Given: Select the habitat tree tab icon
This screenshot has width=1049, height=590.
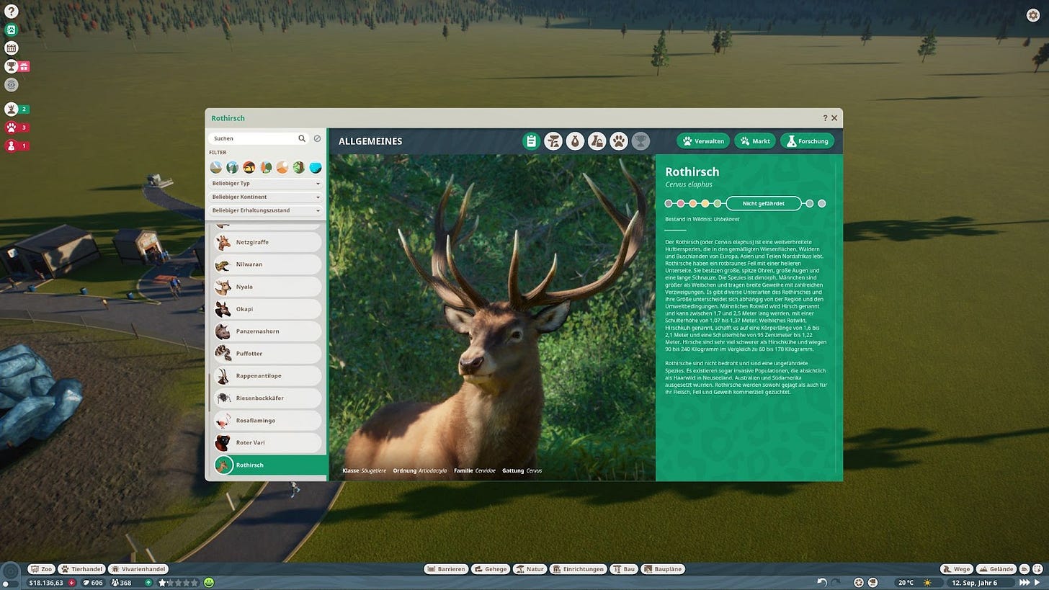Looking at the screenshot, I should click(x=553, y=141).
